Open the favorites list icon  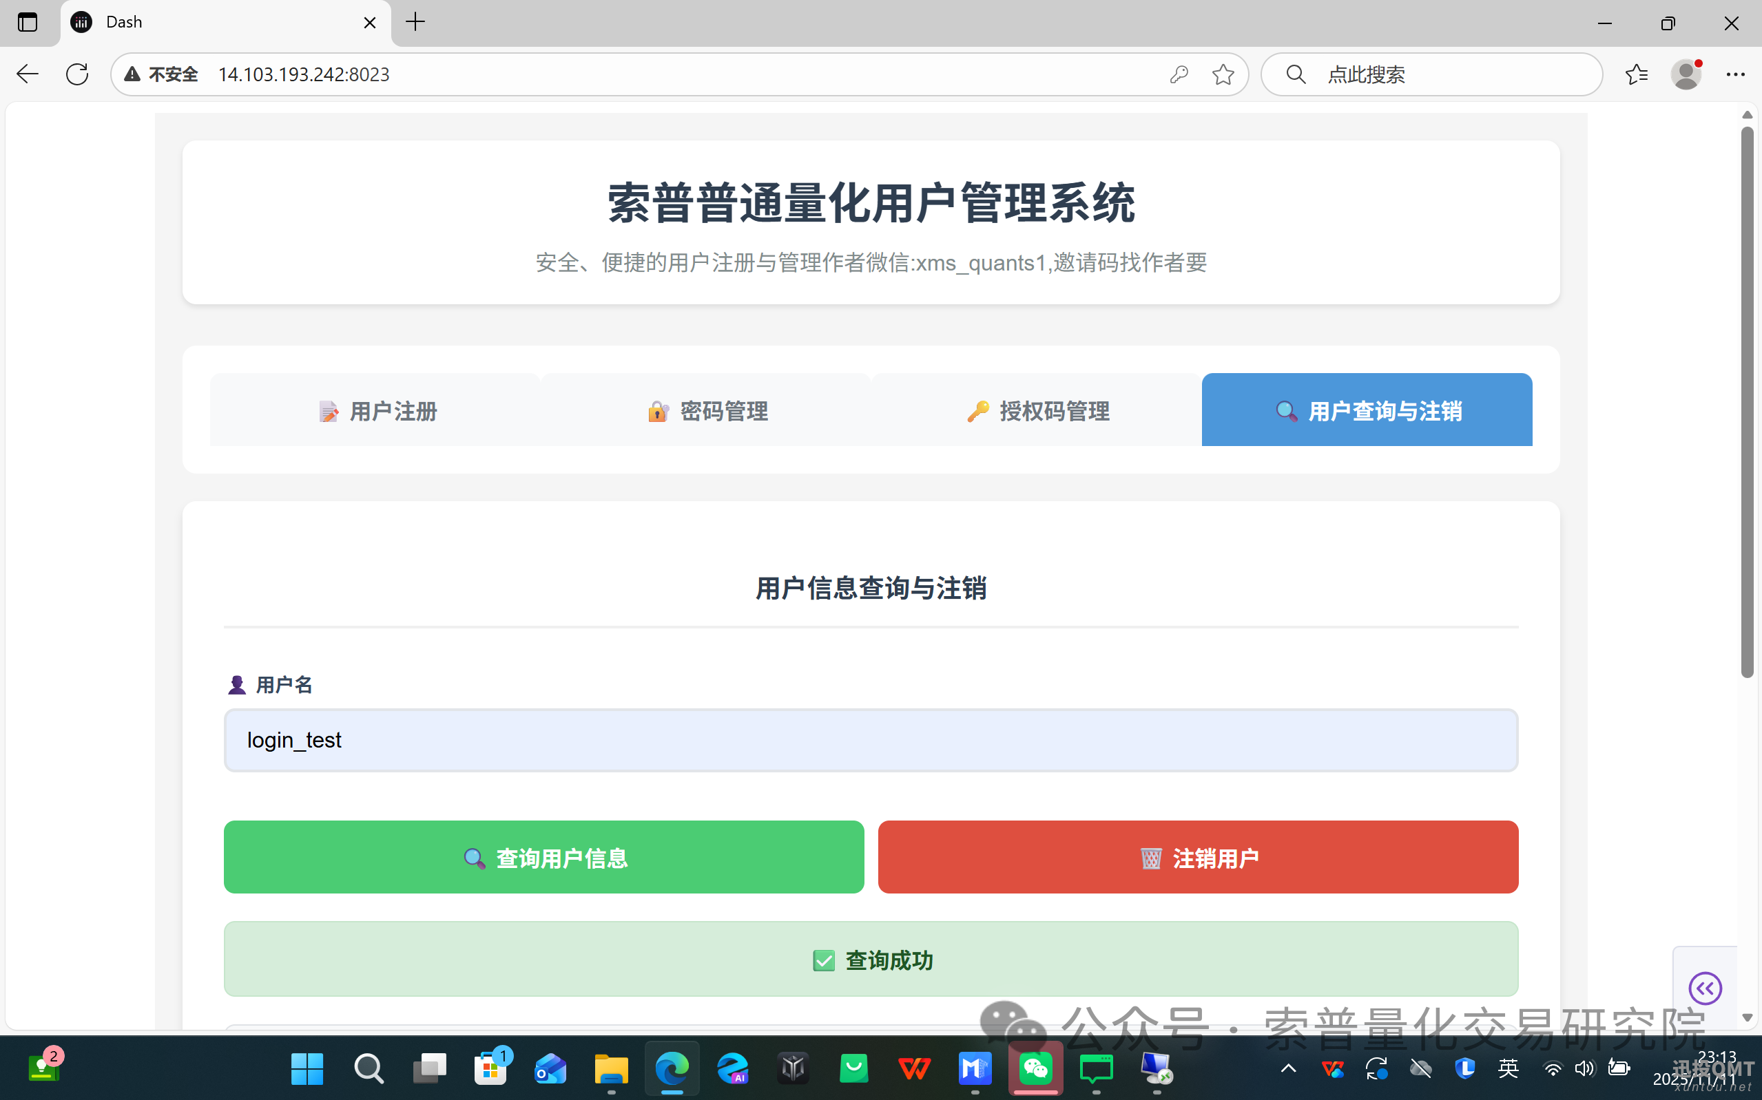click(x=1636, y=74)
